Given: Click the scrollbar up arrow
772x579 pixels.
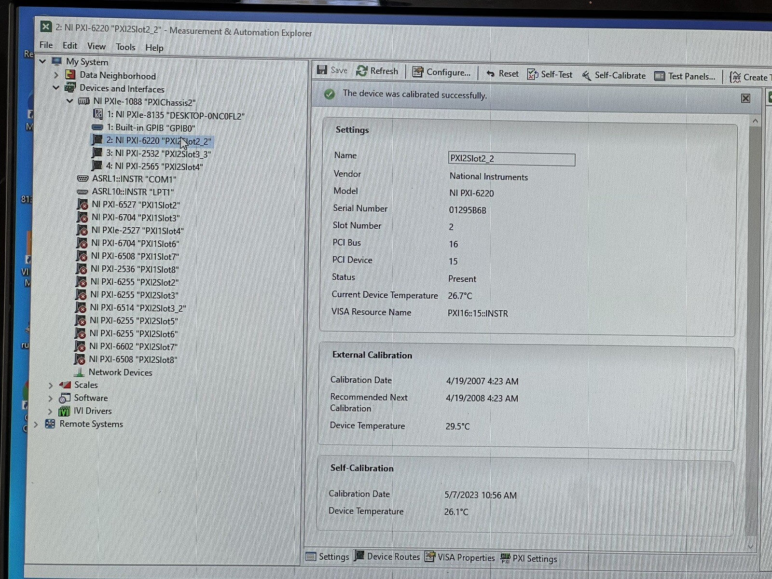Looking at the screenshot, I should [755, 121].
